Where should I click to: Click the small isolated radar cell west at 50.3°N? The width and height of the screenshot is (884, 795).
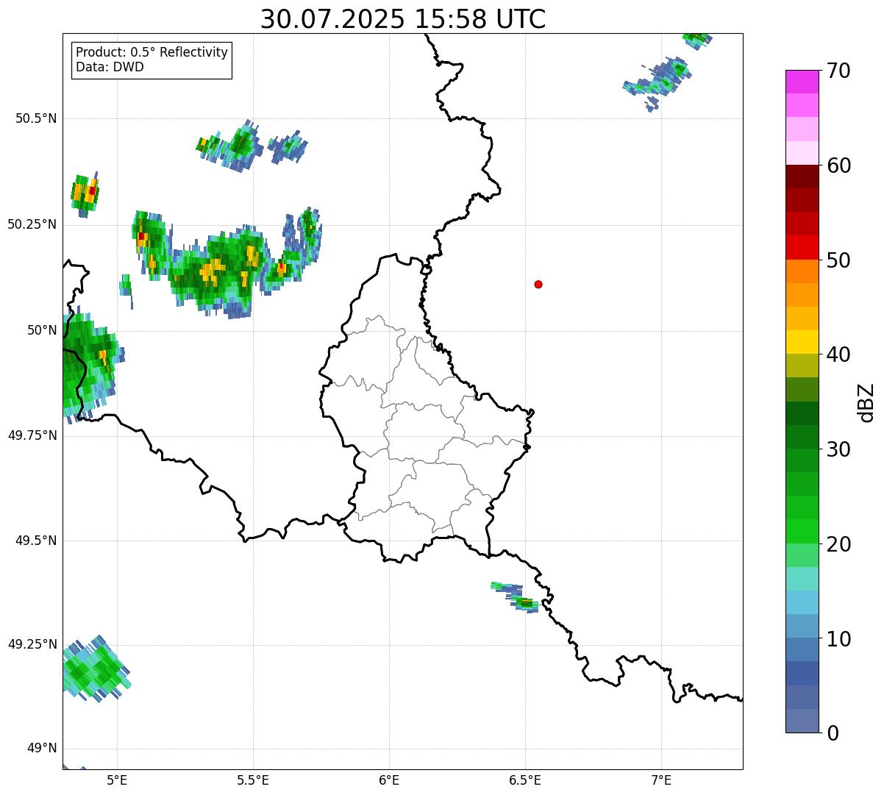(x=85, y=194)
